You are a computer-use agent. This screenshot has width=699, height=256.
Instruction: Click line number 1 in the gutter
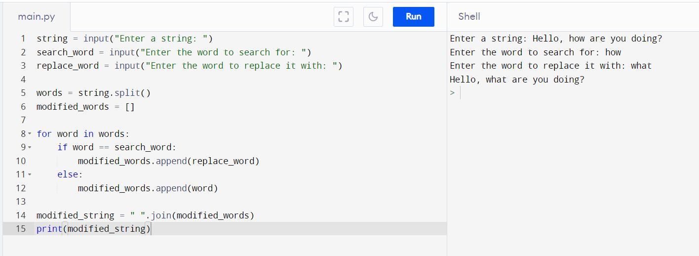click(23, 39)
